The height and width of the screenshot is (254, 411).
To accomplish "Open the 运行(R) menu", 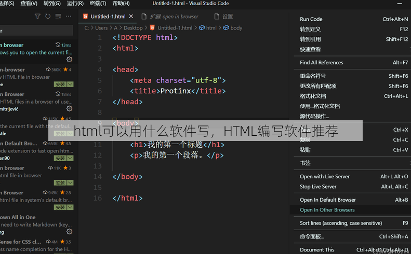I will click(x=75, y=4).
